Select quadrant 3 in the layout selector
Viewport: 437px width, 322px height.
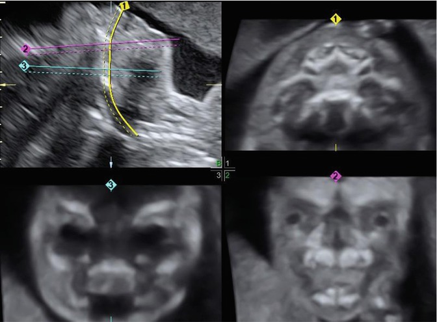[x=219, y=174]
